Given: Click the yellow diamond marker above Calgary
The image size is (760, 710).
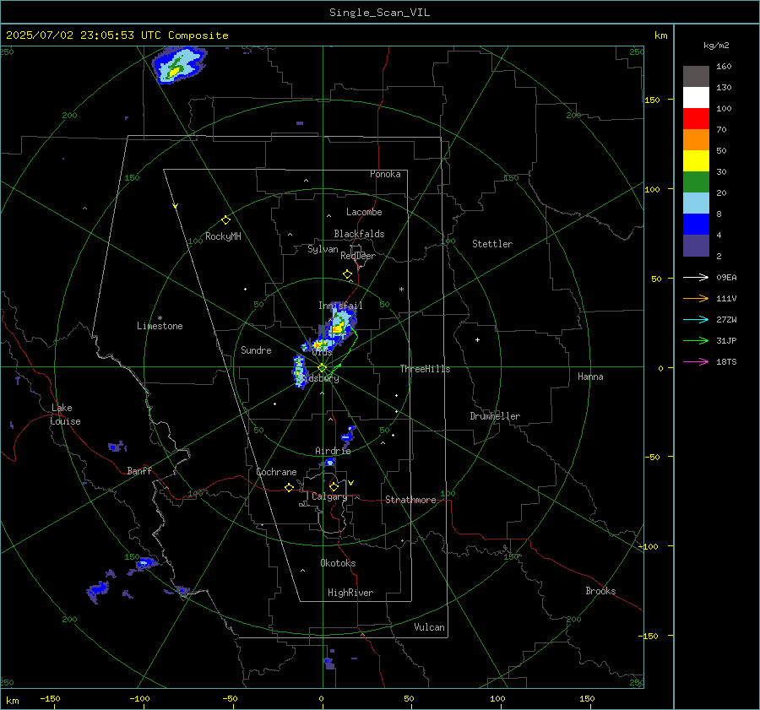Looking at the screenshot, I should [334, 486].
